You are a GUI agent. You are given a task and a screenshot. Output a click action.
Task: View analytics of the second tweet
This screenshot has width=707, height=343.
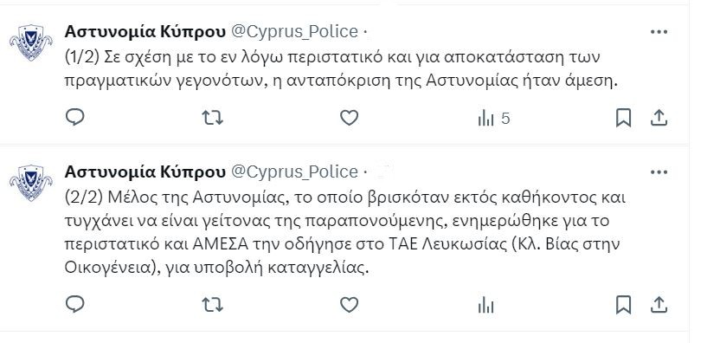(x=486, y=306)
